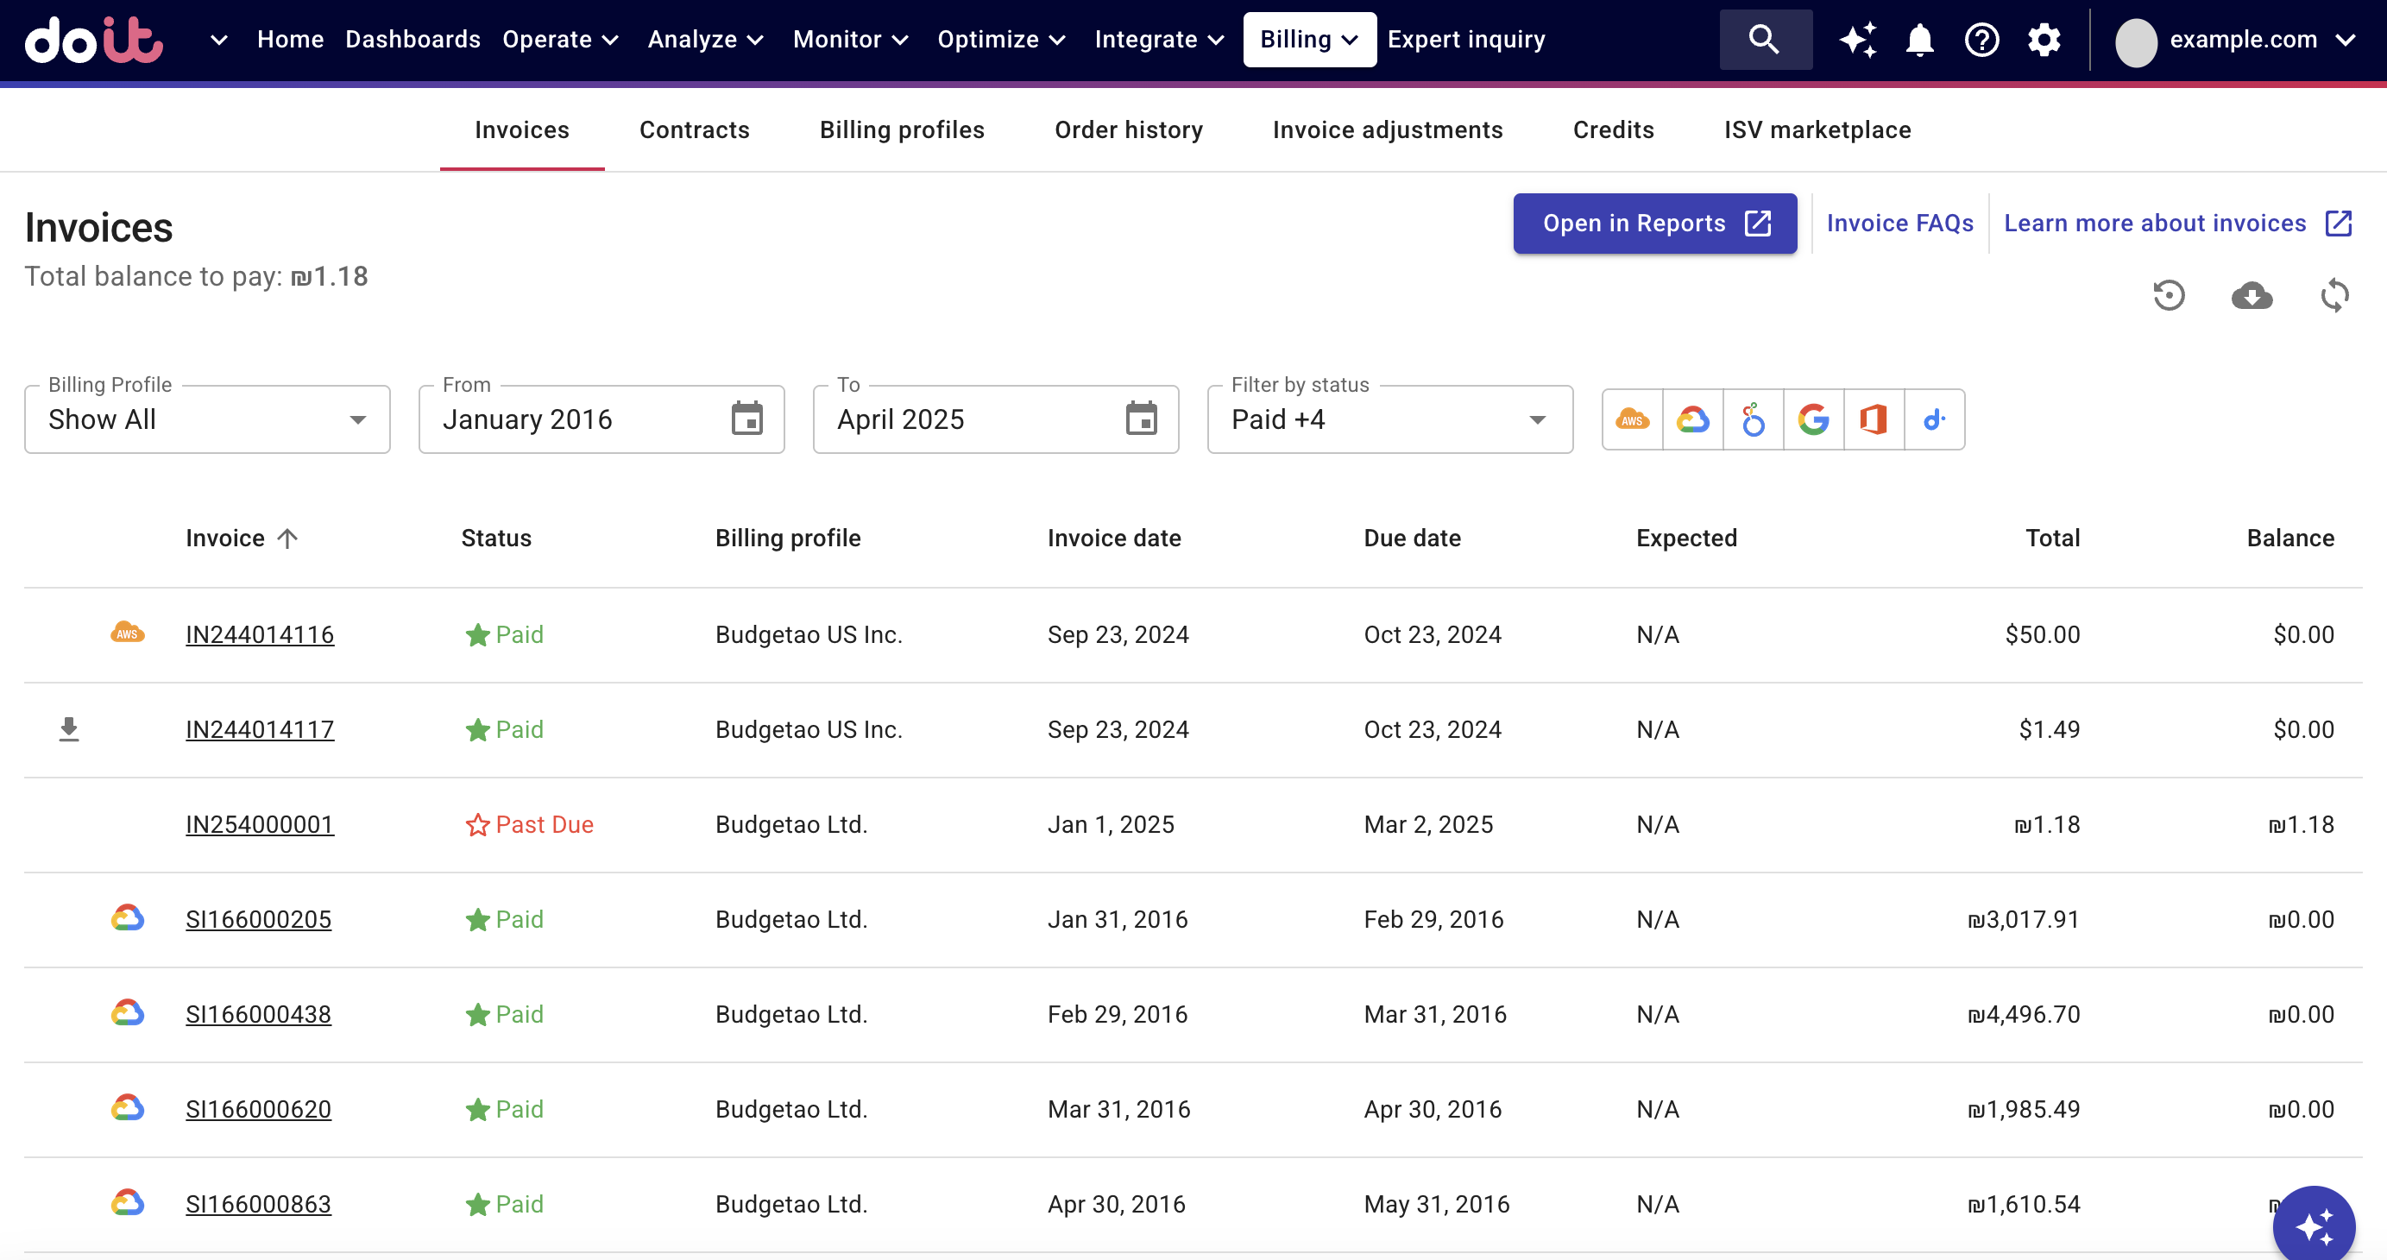Switch to the Billing profiles tab
This screenshot has width=2387, height=1260.
[x=902, y=129]
